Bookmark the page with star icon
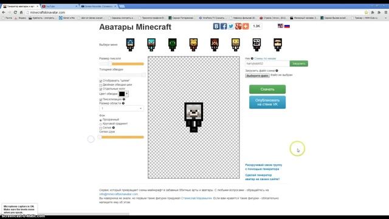Screen dimensions: 389x219 [366, 12]
